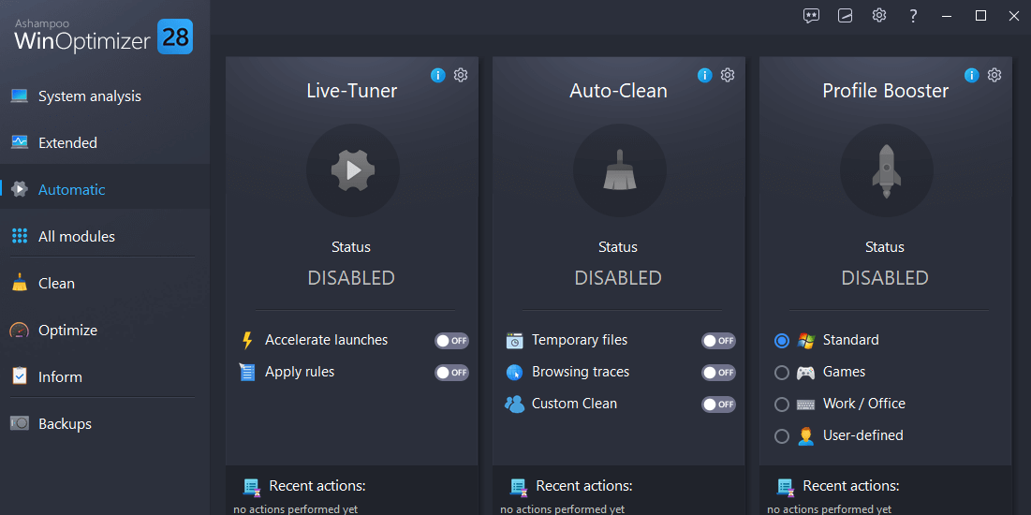1031x515 pixels.
Task: Choose the User-defined radio button
Action: [782, 435]
